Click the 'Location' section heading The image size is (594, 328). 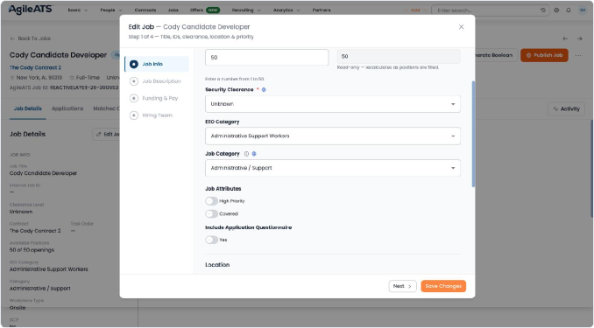(217, 264)
